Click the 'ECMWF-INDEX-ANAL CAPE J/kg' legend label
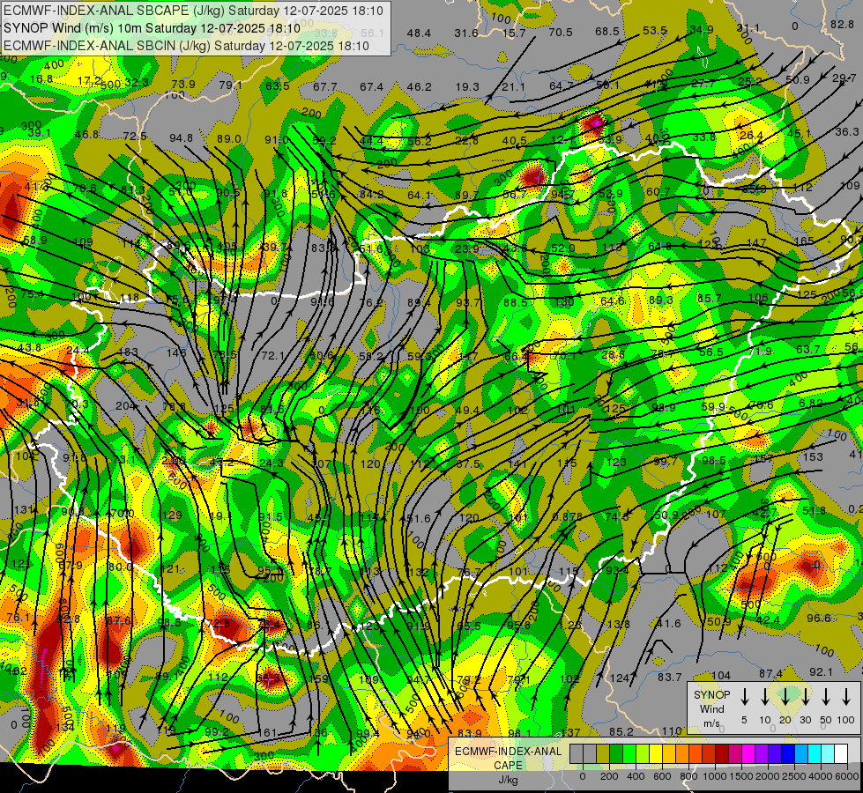The image size is (863, 793). [x=508, y=766]
